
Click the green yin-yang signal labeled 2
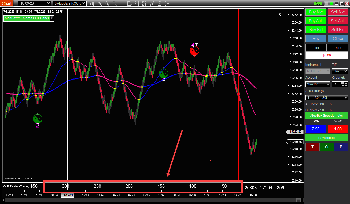coord(38,119)
